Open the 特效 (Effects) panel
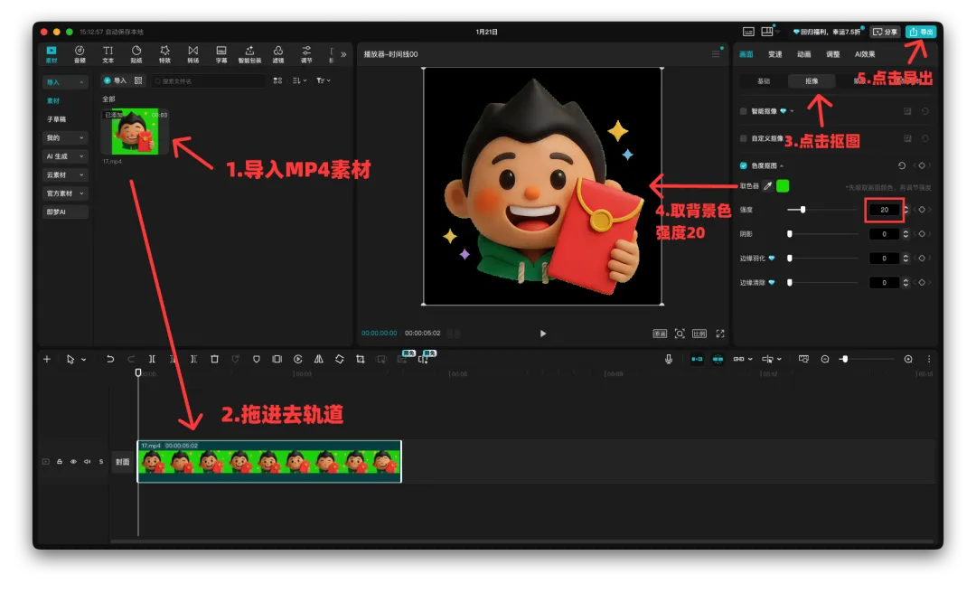This screenshot has width=976, height=593. [x=164, y=52]
